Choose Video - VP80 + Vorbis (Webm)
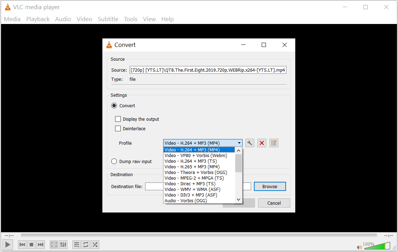398x252 pixels. coord(199,156)
